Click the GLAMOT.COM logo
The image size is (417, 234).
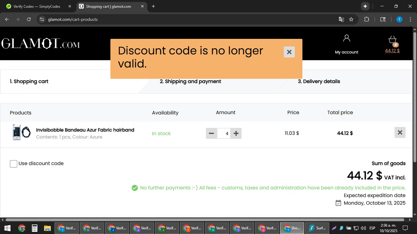click(41, 44)
